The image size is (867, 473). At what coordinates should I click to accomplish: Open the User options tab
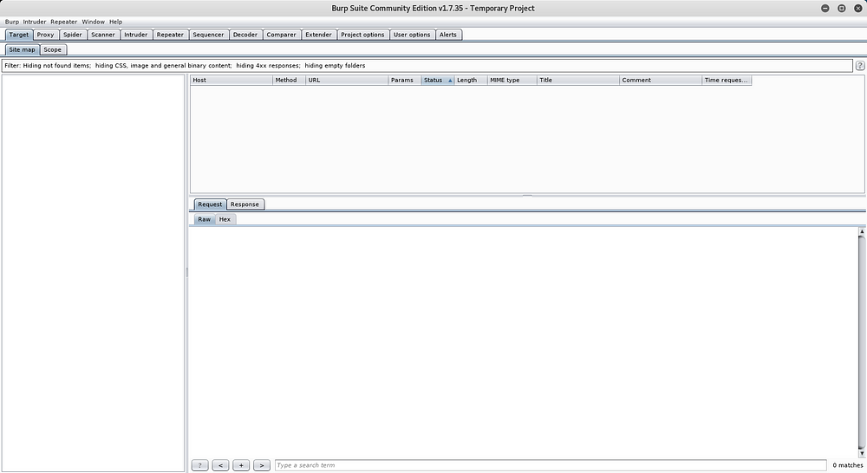(411, 35)
